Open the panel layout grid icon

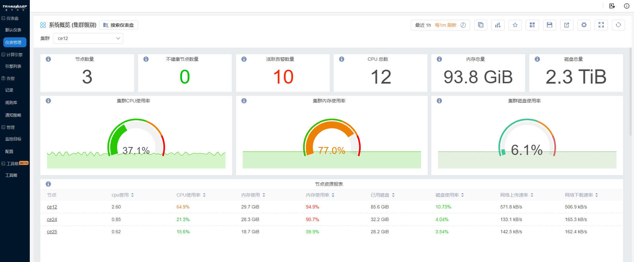[532, 25]
